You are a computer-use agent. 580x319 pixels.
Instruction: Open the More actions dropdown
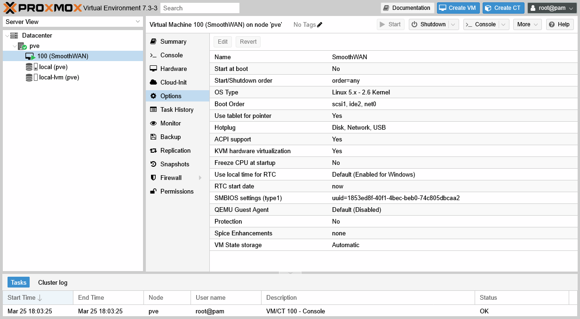tap(527, 24)
